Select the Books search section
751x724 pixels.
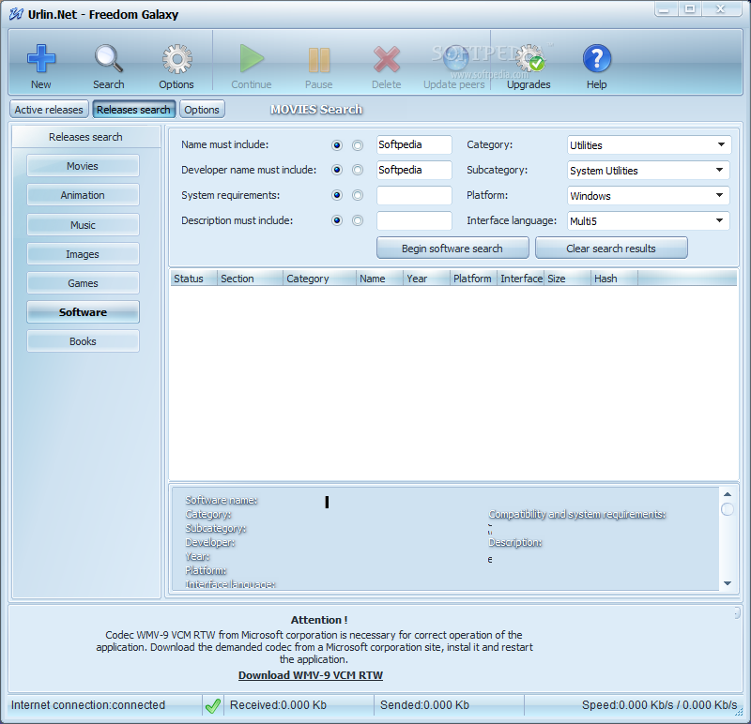pos(83,341)
